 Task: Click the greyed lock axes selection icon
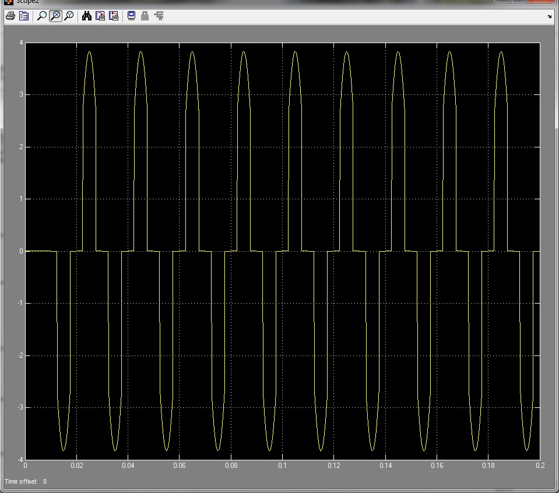click(x=145, y=16)
